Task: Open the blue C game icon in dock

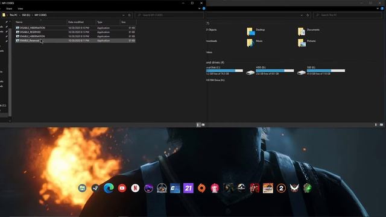Action: (175, 188)
